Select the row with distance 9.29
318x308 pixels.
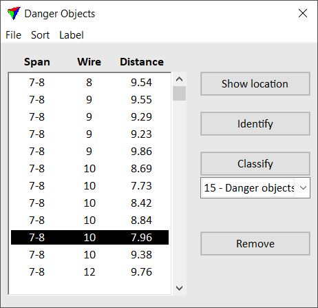point(89,117)
